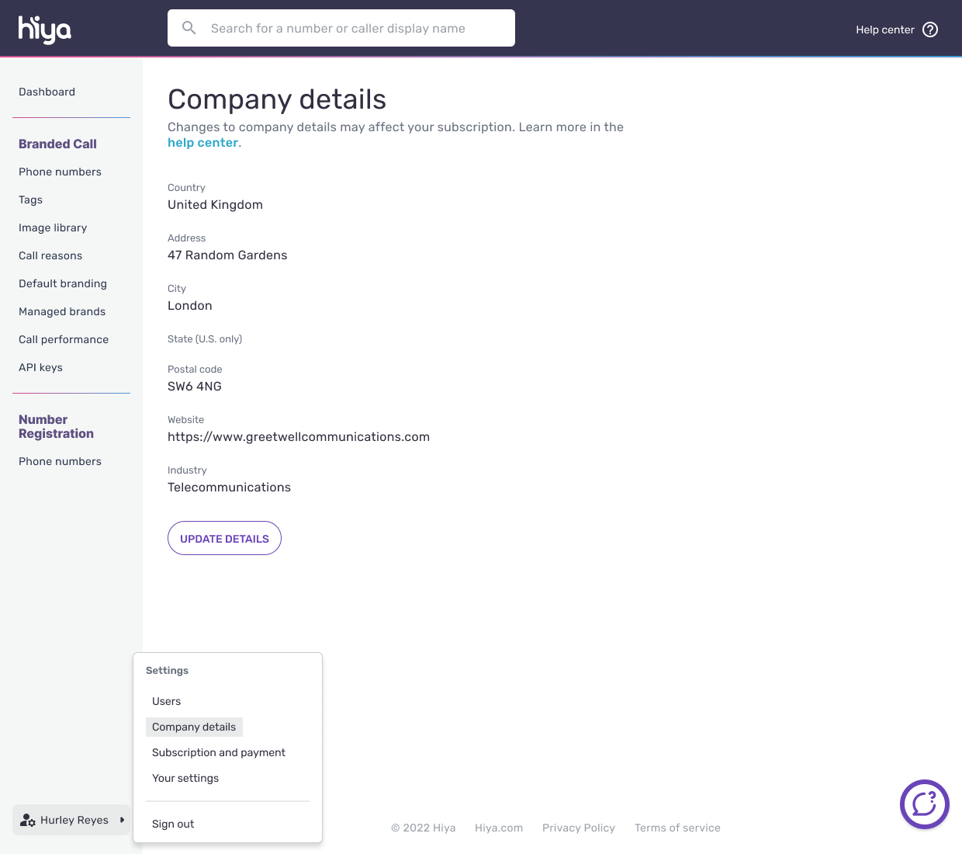This screenshot has height=854, width=962.
Task: Go to the Dashboard page
Action: 47,92
